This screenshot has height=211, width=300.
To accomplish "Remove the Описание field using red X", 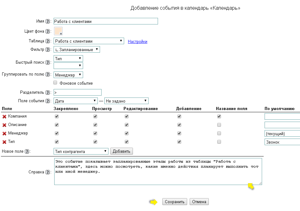I will tap(4, 125).
